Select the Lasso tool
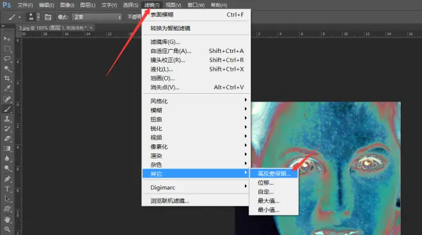Image resolution: width=422 pixels, height=235 pixels. [7, 59]
